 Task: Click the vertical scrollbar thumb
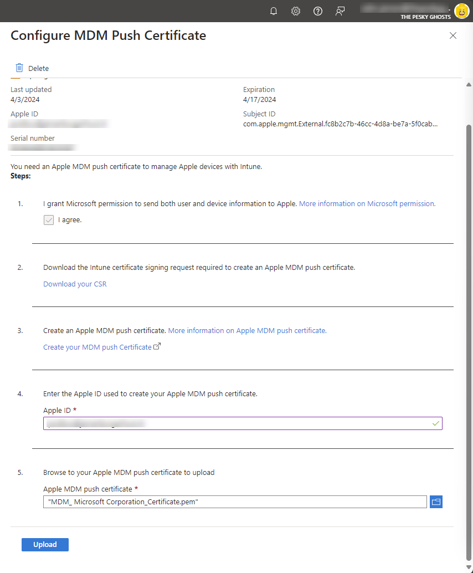469,342
